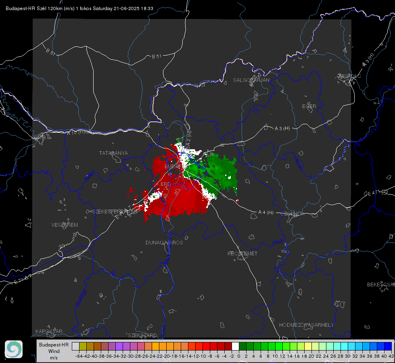Click the 'Budapest-HR Wind m/s' legend title
The width and height of the screenshot is (395, 363).
pyautogui.click(x=54, y=351)
